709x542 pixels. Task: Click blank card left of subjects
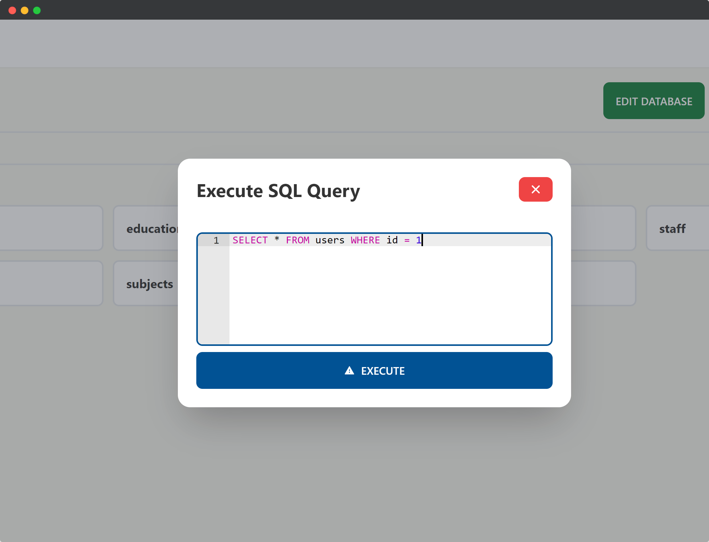[51, 284]
